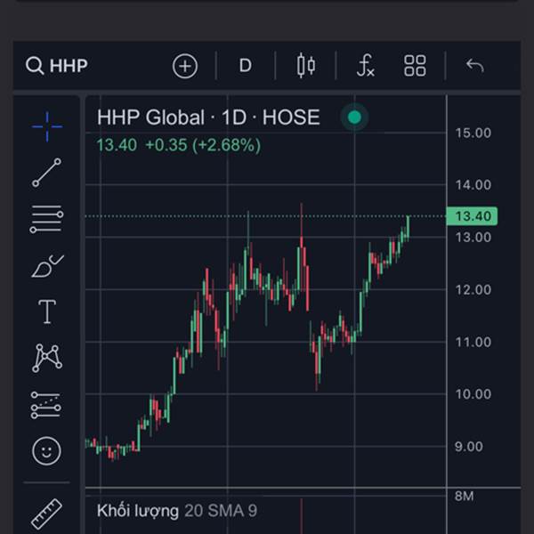This screenshot has height=534, width=534.
Task: Click the undo arrow button
Action: 474,66
